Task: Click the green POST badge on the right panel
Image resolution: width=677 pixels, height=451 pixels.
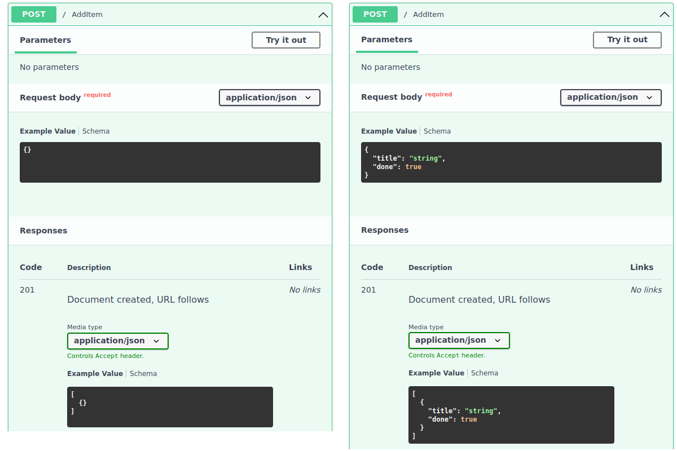Action: pos(375,14)
